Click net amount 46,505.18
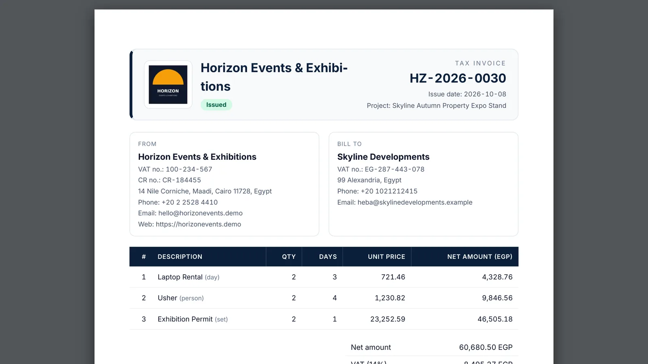 tap(495, 319)
